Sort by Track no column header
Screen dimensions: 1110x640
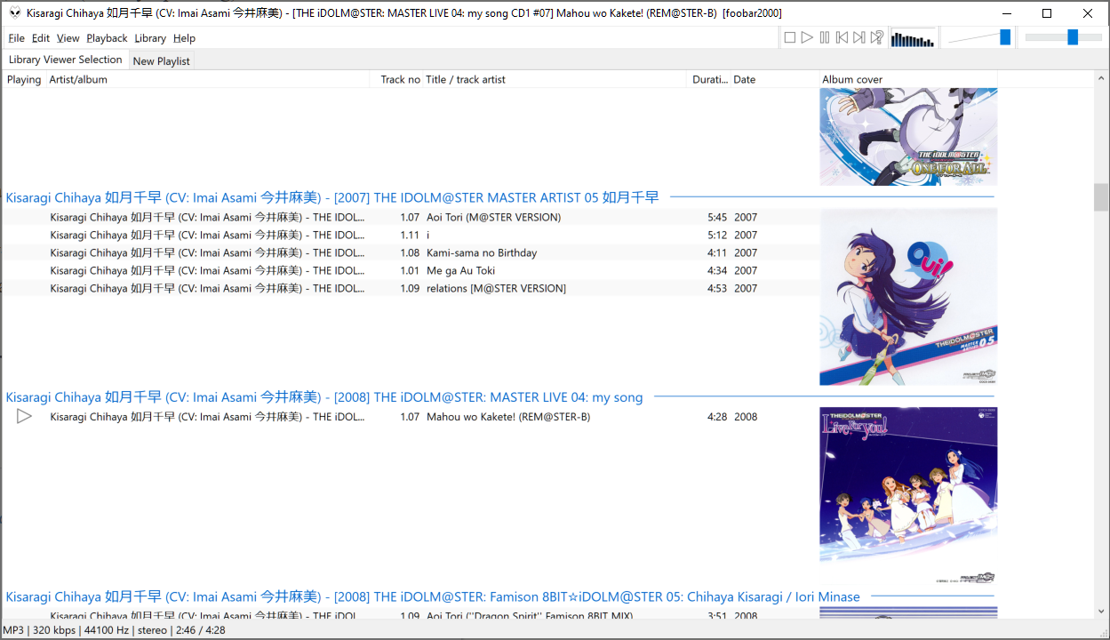tap(395, 79)
